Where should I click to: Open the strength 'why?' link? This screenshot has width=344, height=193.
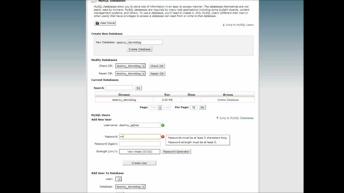point(113,151)
